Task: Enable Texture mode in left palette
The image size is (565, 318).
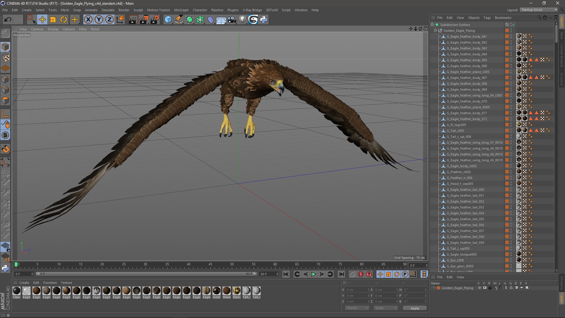Action: (5, 58)
